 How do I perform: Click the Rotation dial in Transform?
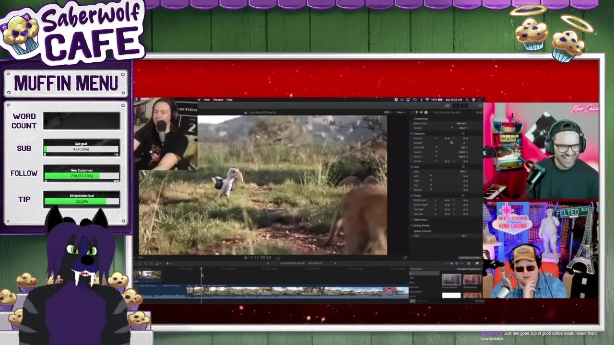[451, 142]
